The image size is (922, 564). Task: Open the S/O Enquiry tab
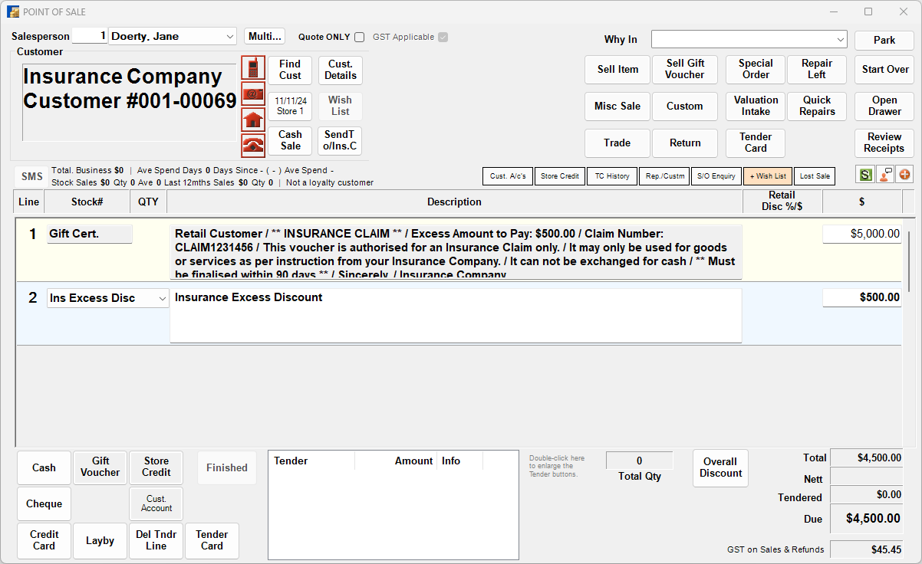(716, 175)
